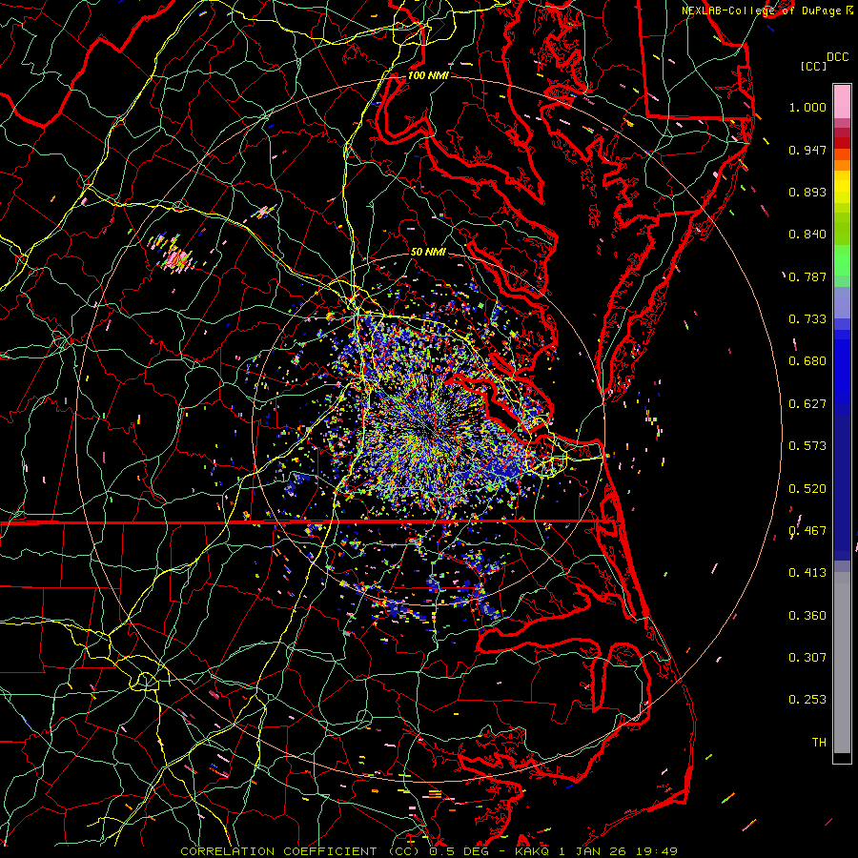This screenshot has width=858, height=858.
Task: Click the 50 NMI range ring label
Action: pyautogui.click(x=428, y=252)
